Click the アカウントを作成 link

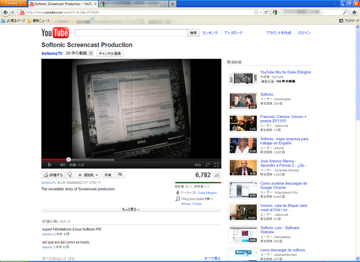(x=278, y=33)
